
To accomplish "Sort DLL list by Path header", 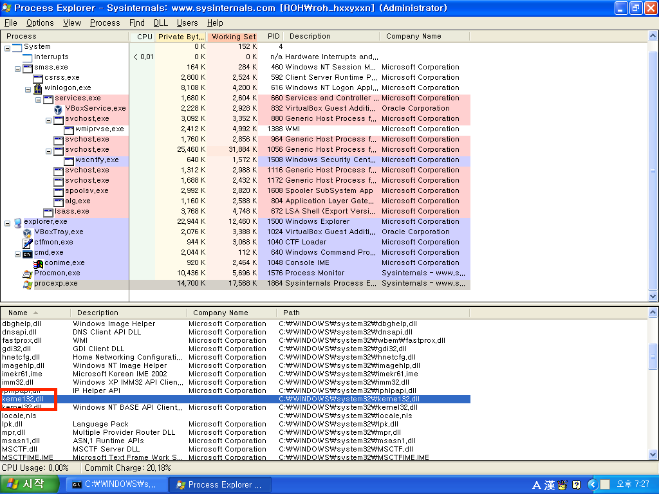I will tap(373, 313).
